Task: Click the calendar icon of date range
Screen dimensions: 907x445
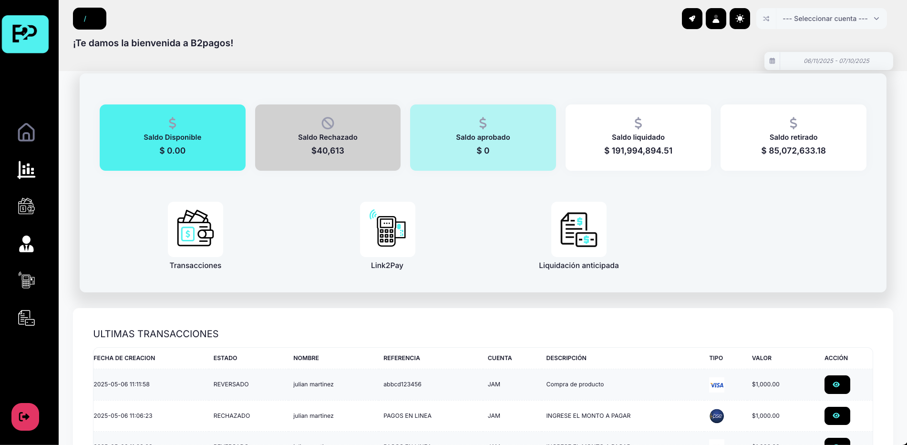Action: (772, 61)
